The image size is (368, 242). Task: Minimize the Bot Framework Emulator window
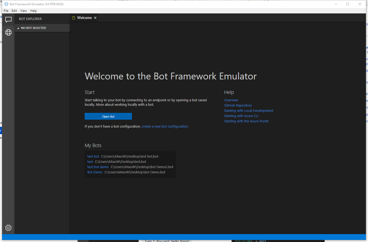336,4
